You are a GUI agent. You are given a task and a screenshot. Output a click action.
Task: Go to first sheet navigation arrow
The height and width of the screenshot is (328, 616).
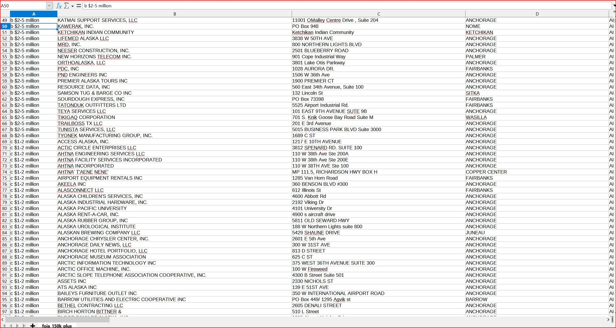click(x=4, y=326)
